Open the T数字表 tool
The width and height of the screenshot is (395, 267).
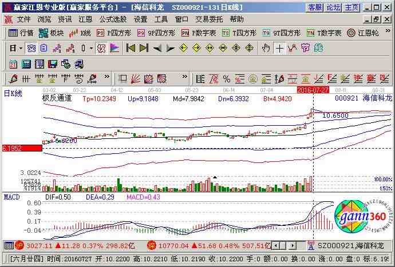pyautogui.click(x=324, y=33)
